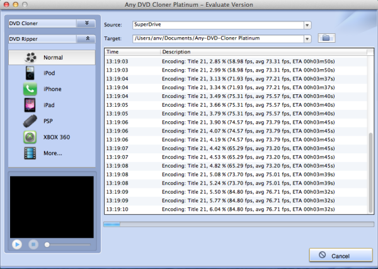The width and height of the screenshot is (378, 269).
Task: Stop the preview playback
Action: click(x=33, y=244)
